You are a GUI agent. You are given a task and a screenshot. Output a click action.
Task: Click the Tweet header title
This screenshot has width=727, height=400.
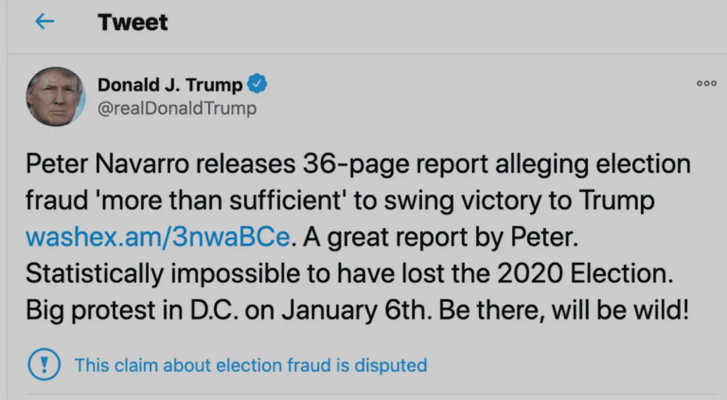(x=132, y=23)
